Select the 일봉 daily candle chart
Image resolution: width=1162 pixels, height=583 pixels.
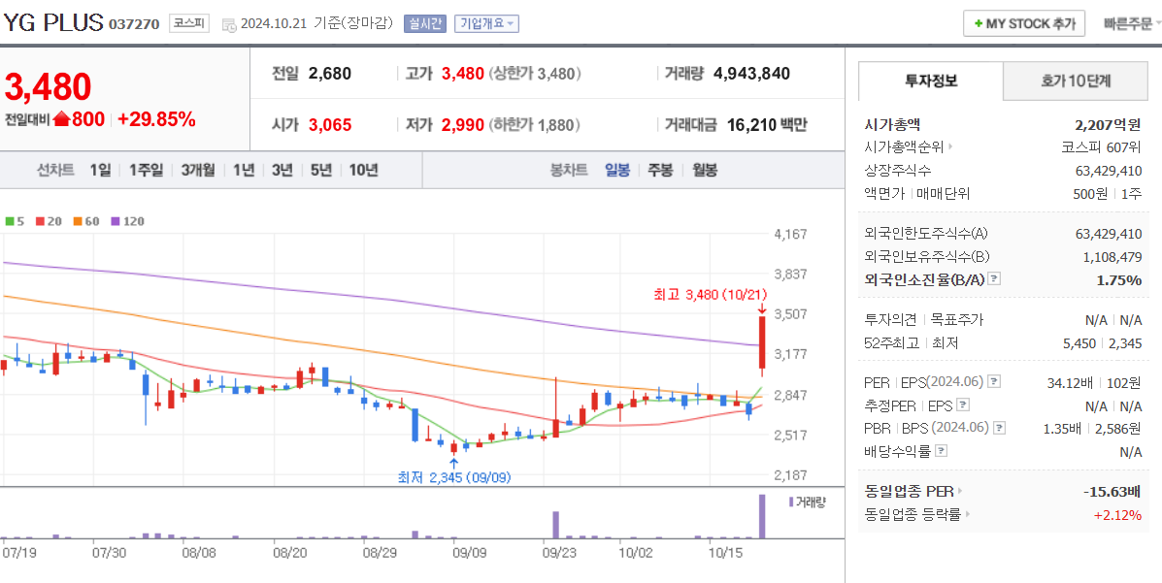[x=617, y=171]
